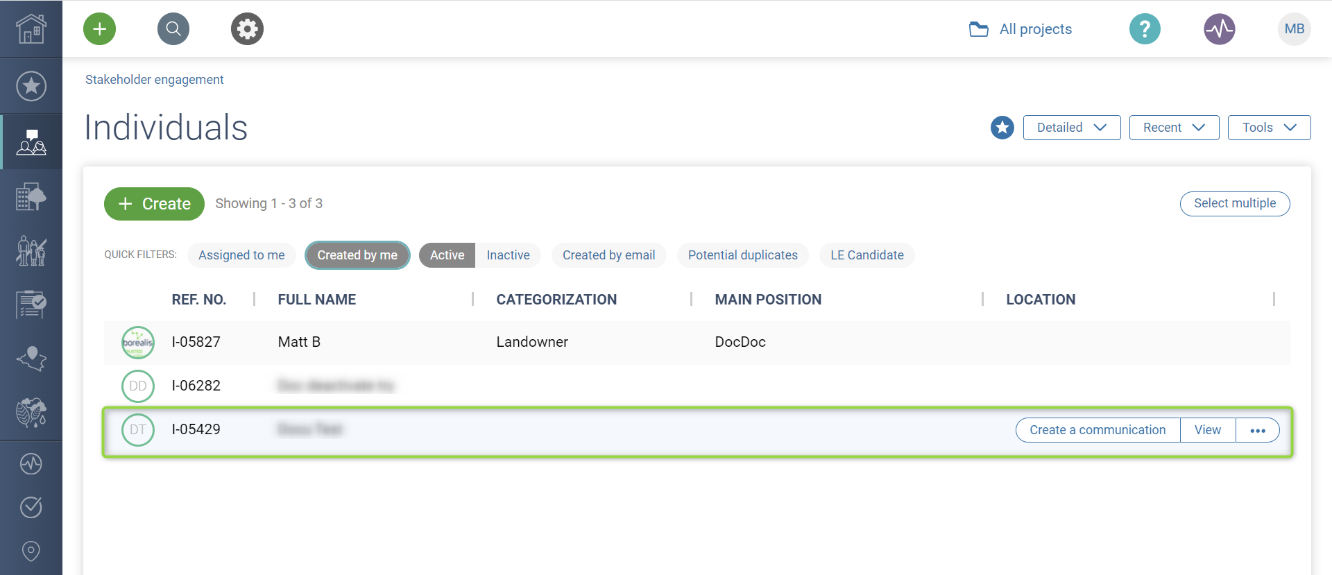Open the home icon in sidebar
This screenshot has width=1332, height=575.
[31, 29]
